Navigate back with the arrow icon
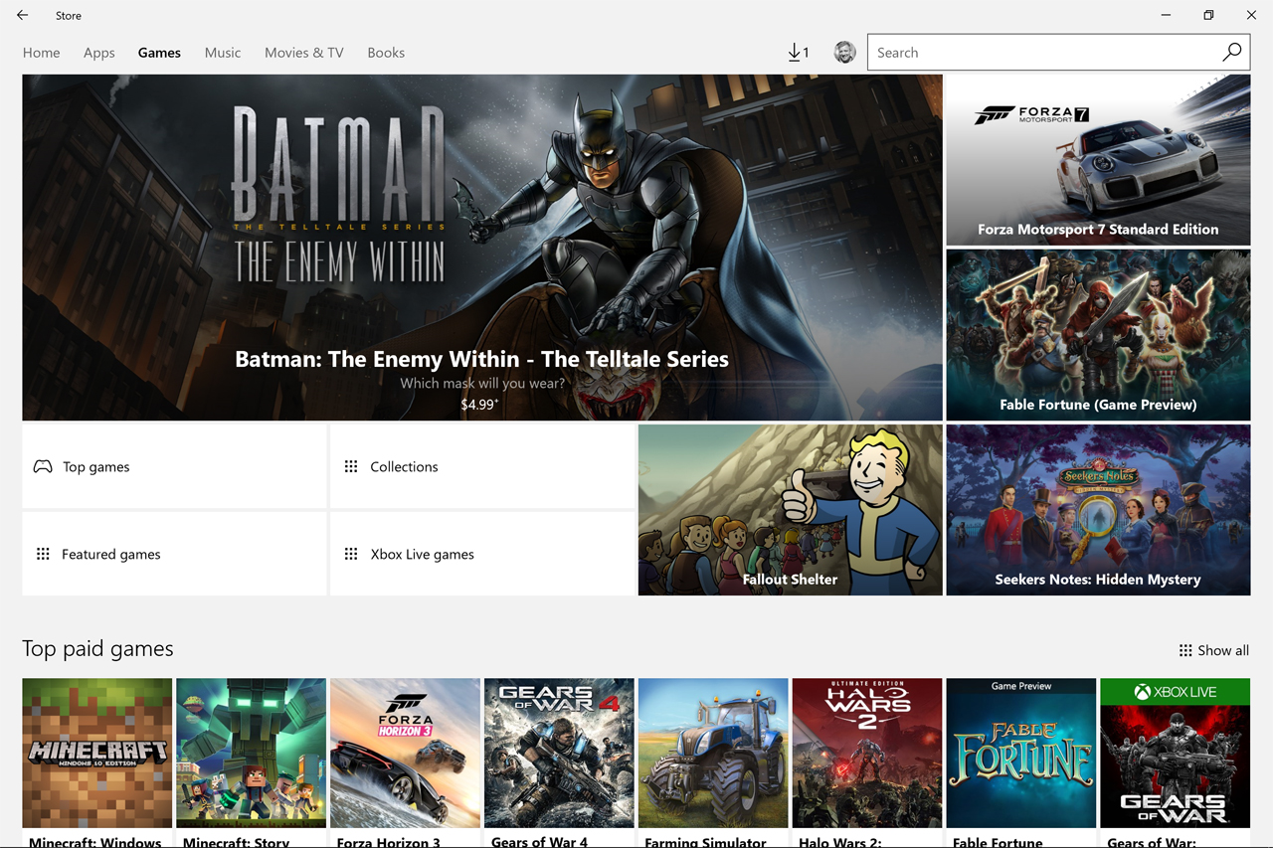This screenshot has width=1273, height=848. click(22, 15)
